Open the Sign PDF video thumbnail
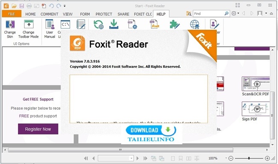278x164 pixels. (x=256, y=109)
